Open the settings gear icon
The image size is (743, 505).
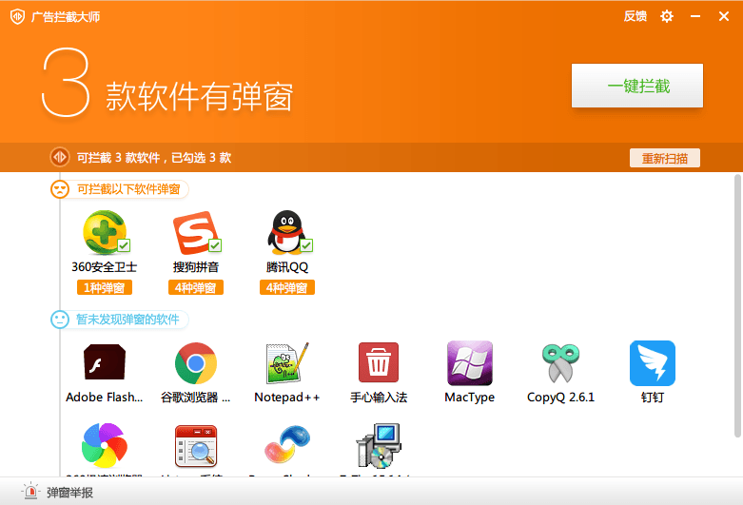point(667,16)
